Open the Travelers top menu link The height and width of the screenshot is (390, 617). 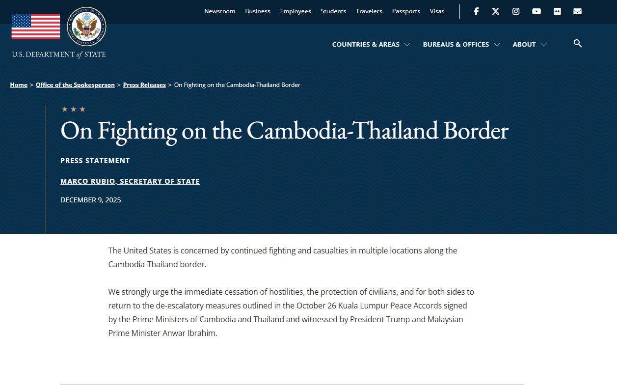click(x=369, y=11)
